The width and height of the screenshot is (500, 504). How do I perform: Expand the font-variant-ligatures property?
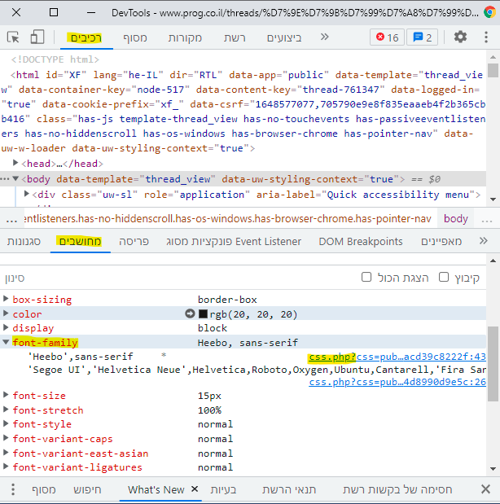pyautogui.click(x=6, y=467)
